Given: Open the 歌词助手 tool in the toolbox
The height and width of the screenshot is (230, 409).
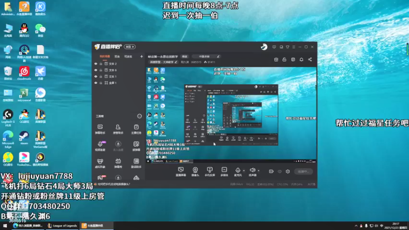Looking at the screenshot, I should click(x=136, y=163).
